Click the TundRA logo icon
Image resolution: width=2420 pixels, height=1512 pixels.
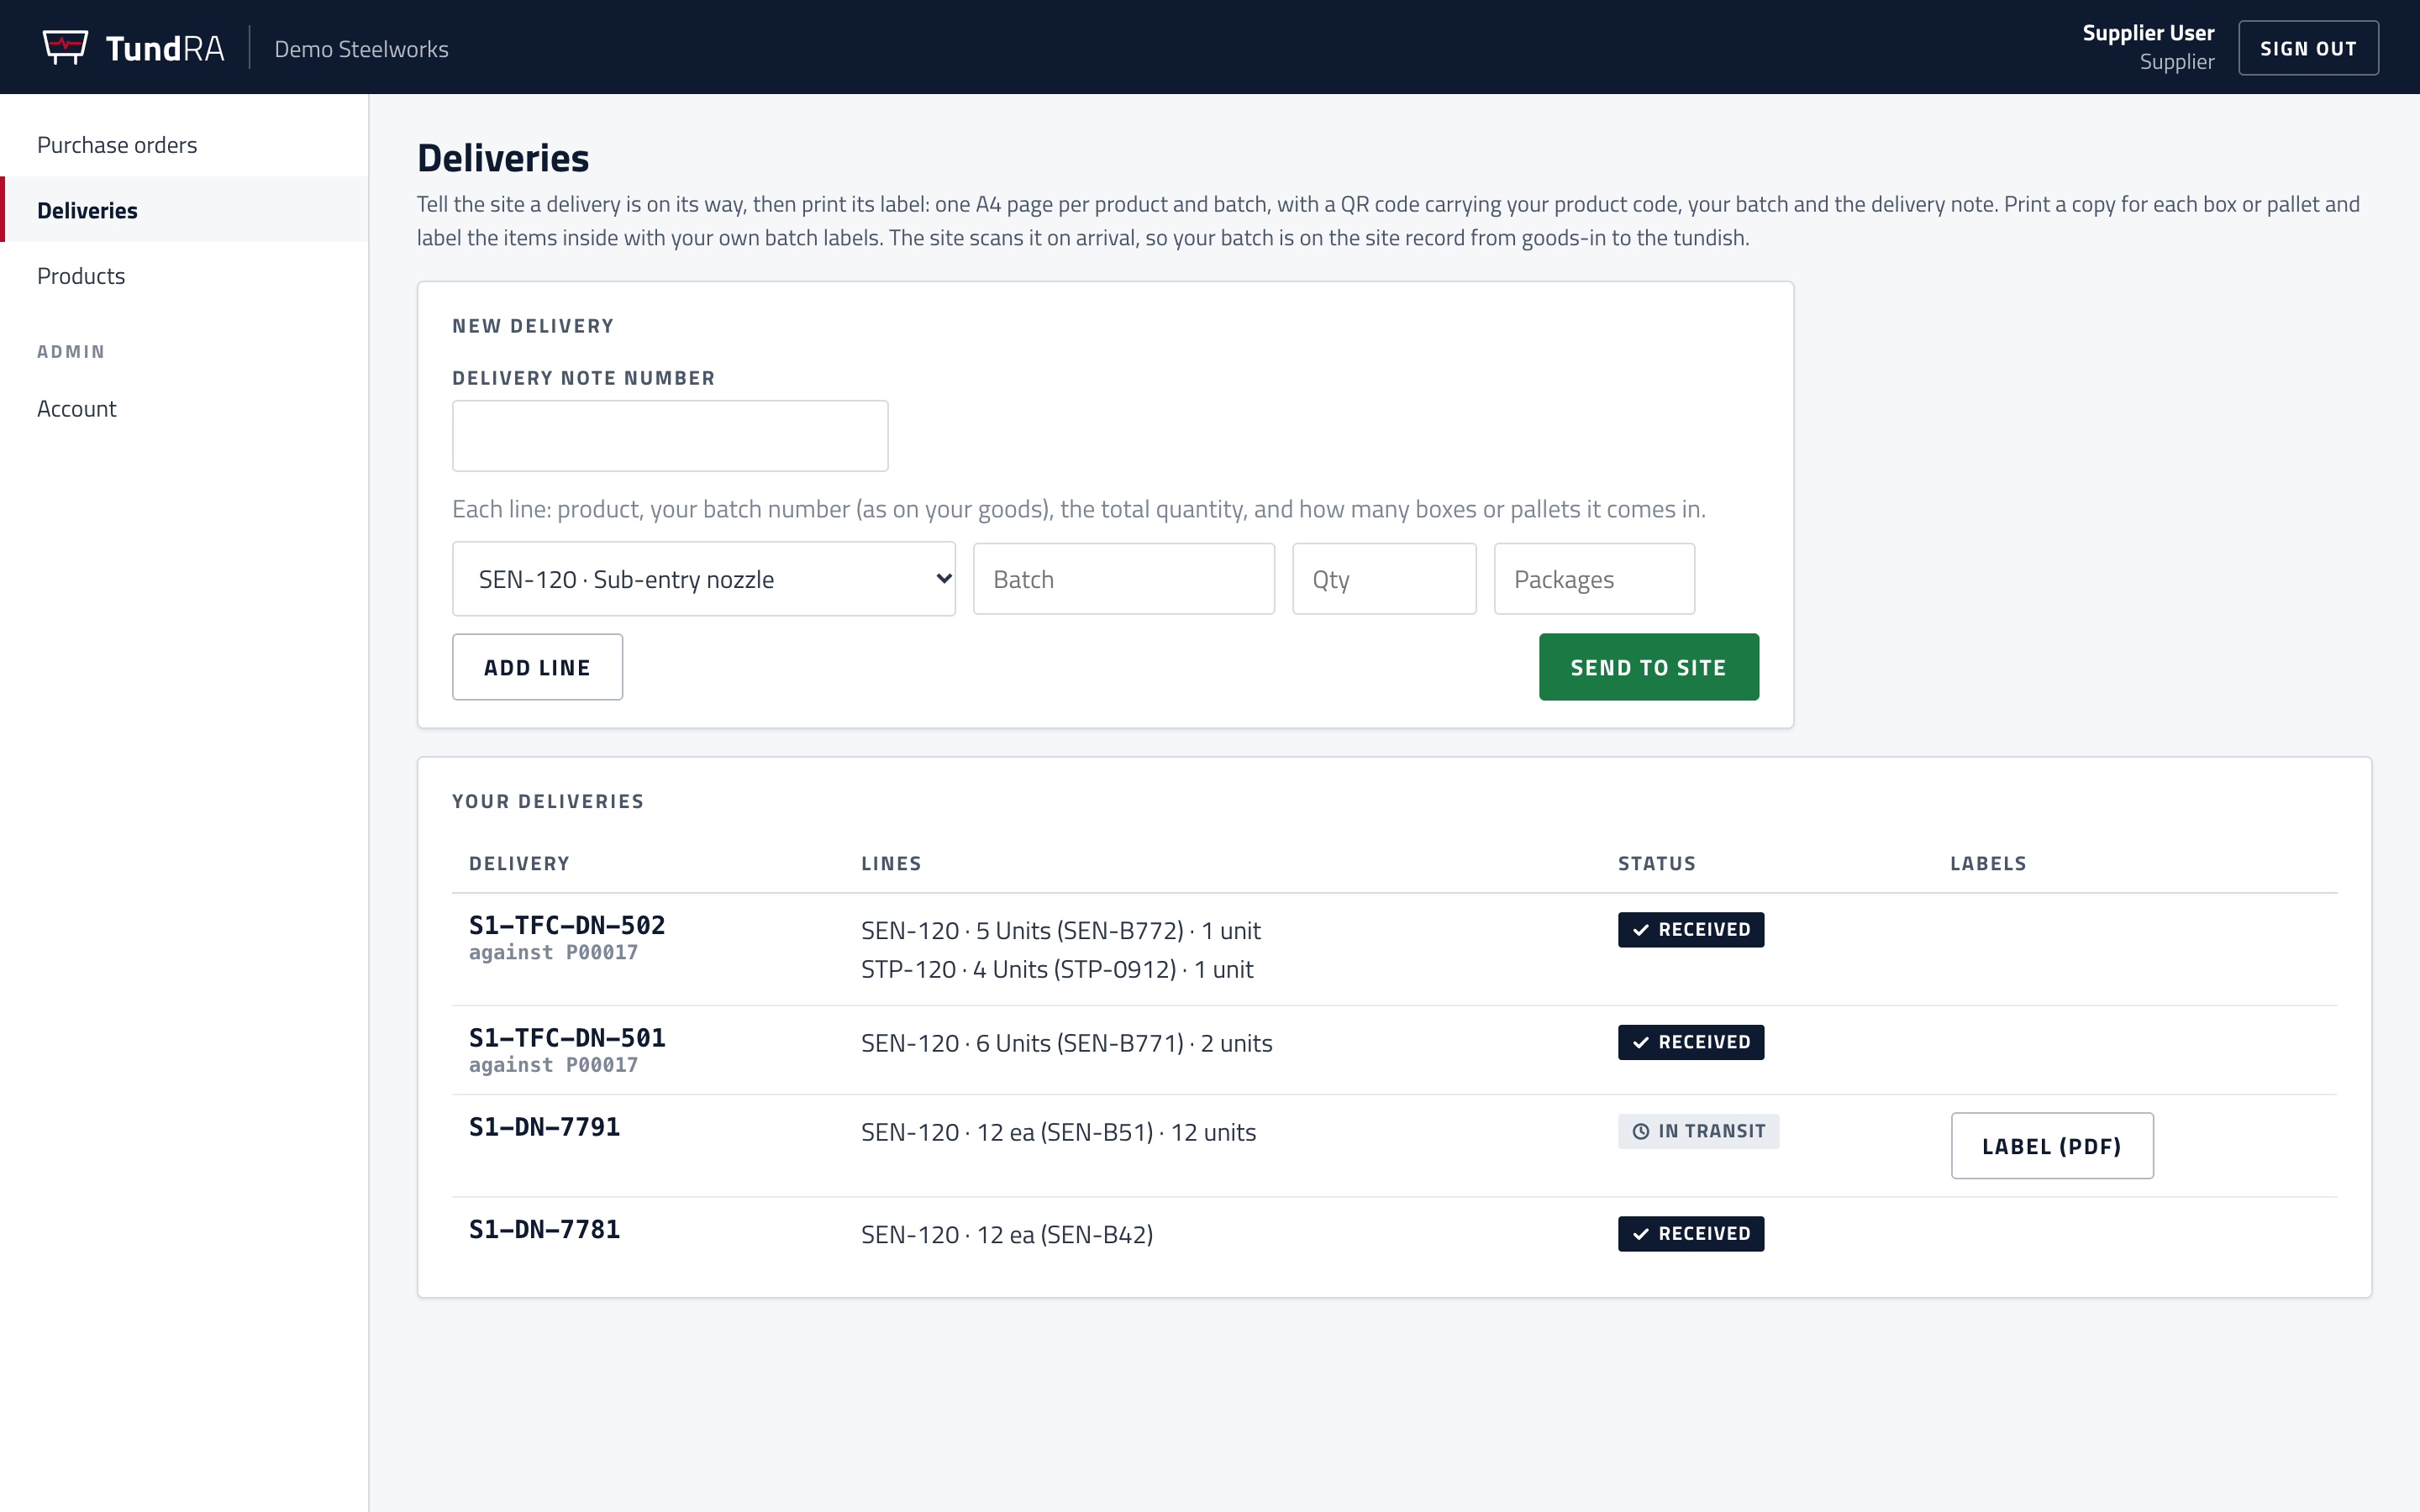[x=65, y=47]
